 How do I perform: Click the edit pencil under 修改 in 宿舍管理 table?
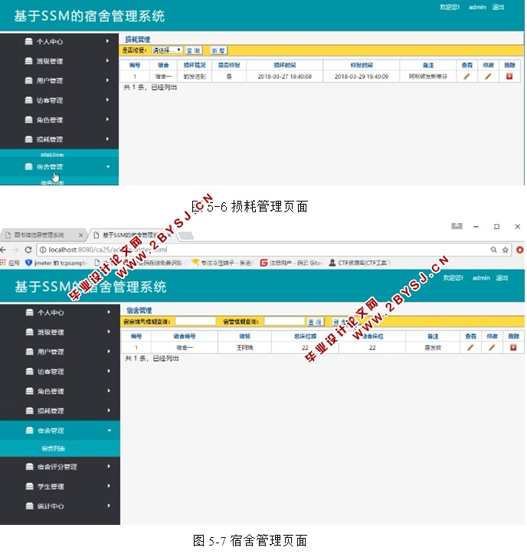[492, 348]
